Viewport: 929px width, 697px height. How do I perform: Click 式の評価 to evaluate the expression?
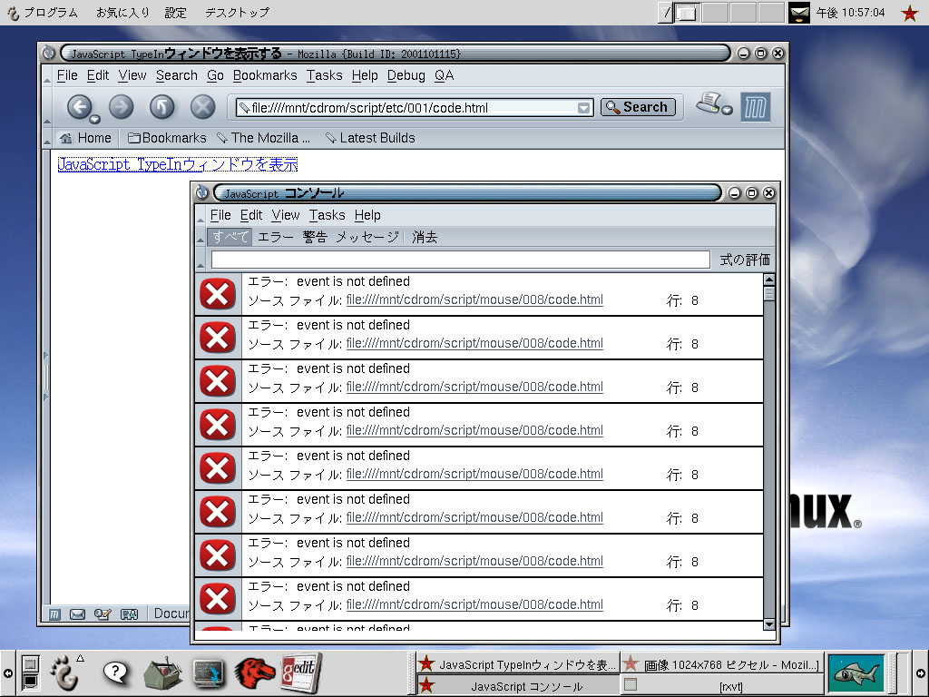(745, 260)
